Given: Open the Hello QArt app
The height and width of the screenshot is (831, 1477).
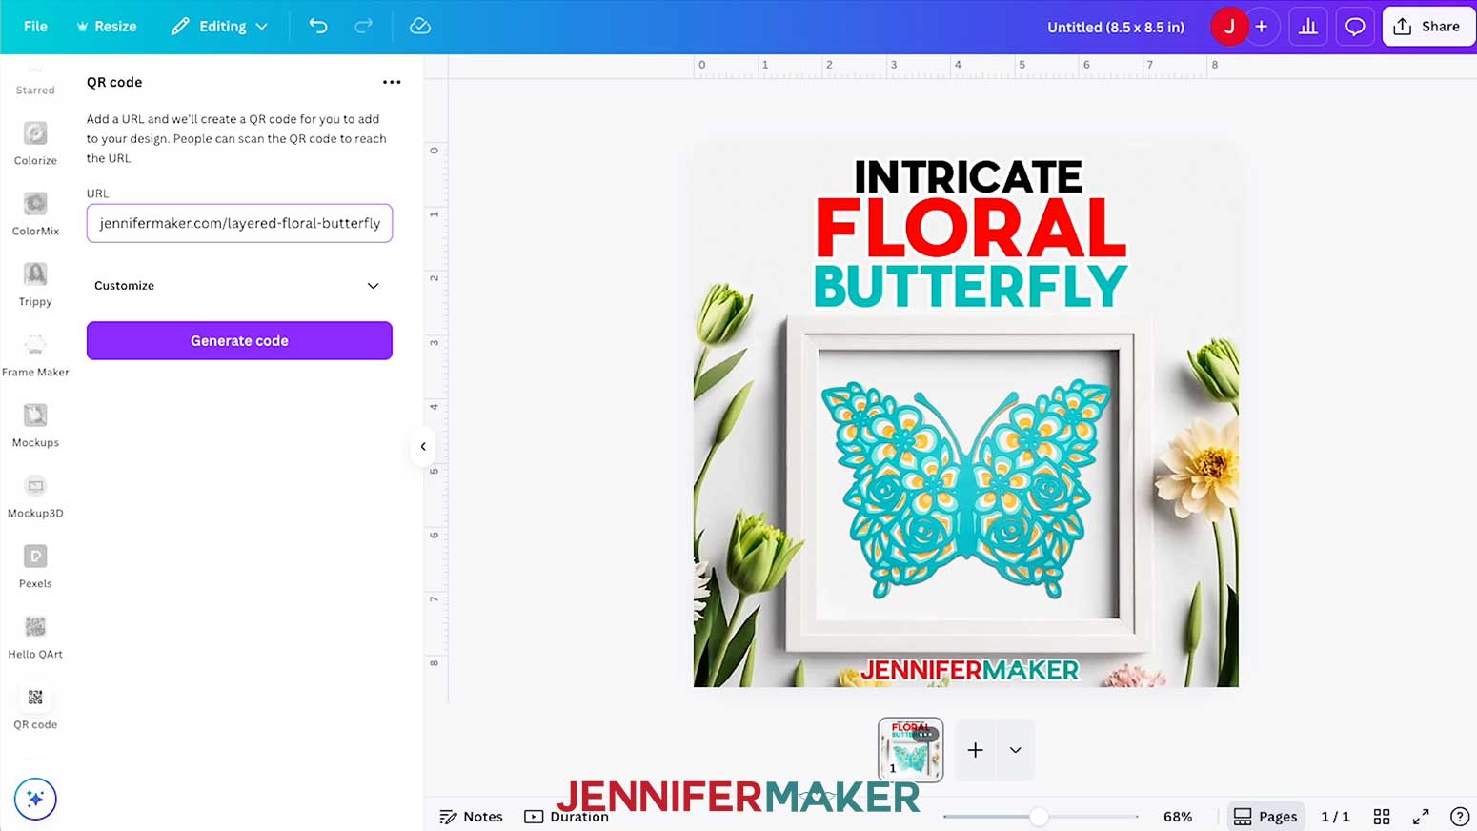Looking at the screenshot, I should coord(35,637).
